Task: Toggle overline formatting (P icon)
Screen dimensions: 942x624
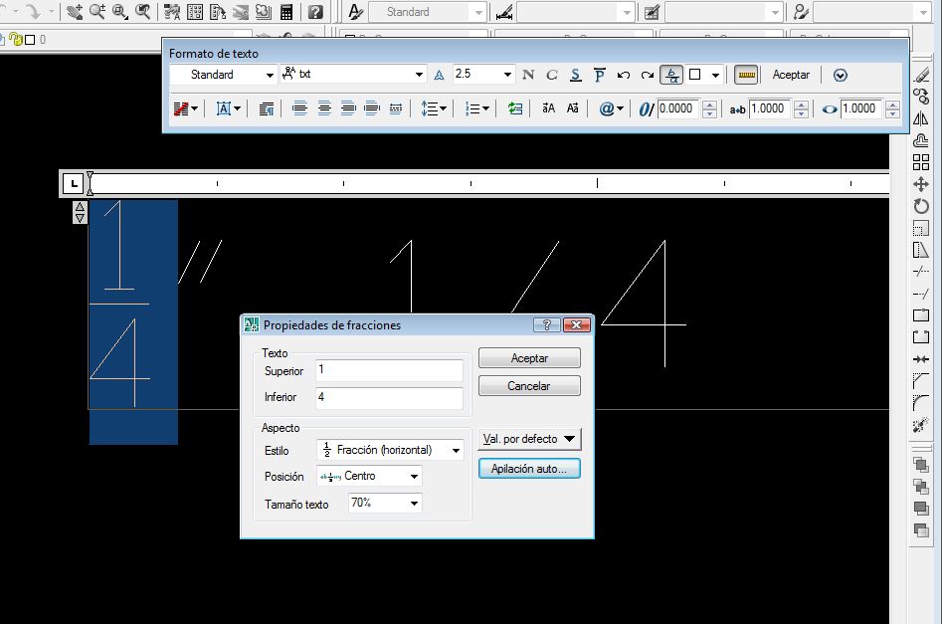Action: [x=599, y=75]
